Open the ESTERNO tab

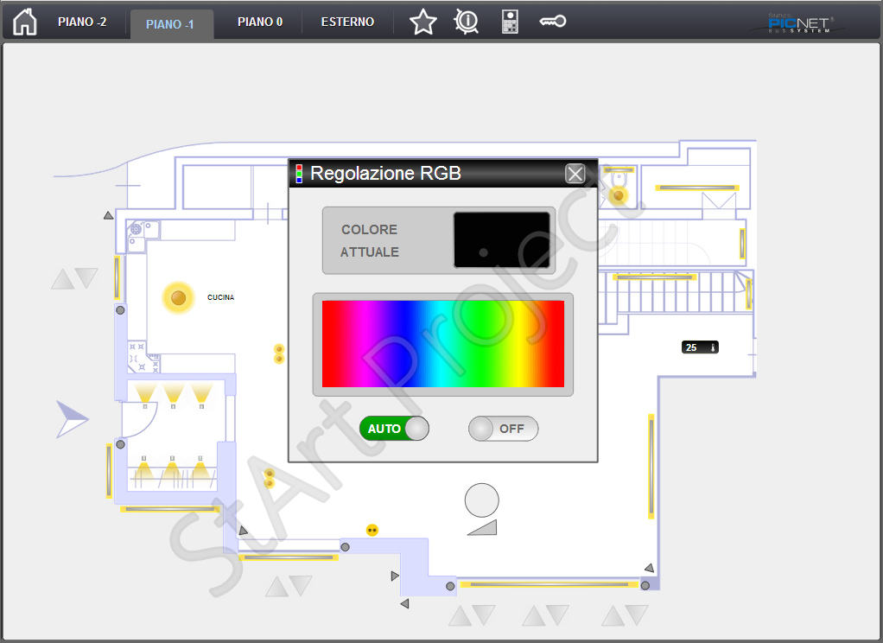click(347, 22)
